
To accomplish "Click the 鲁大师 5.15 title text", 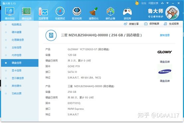I will (x=9, y=4).
